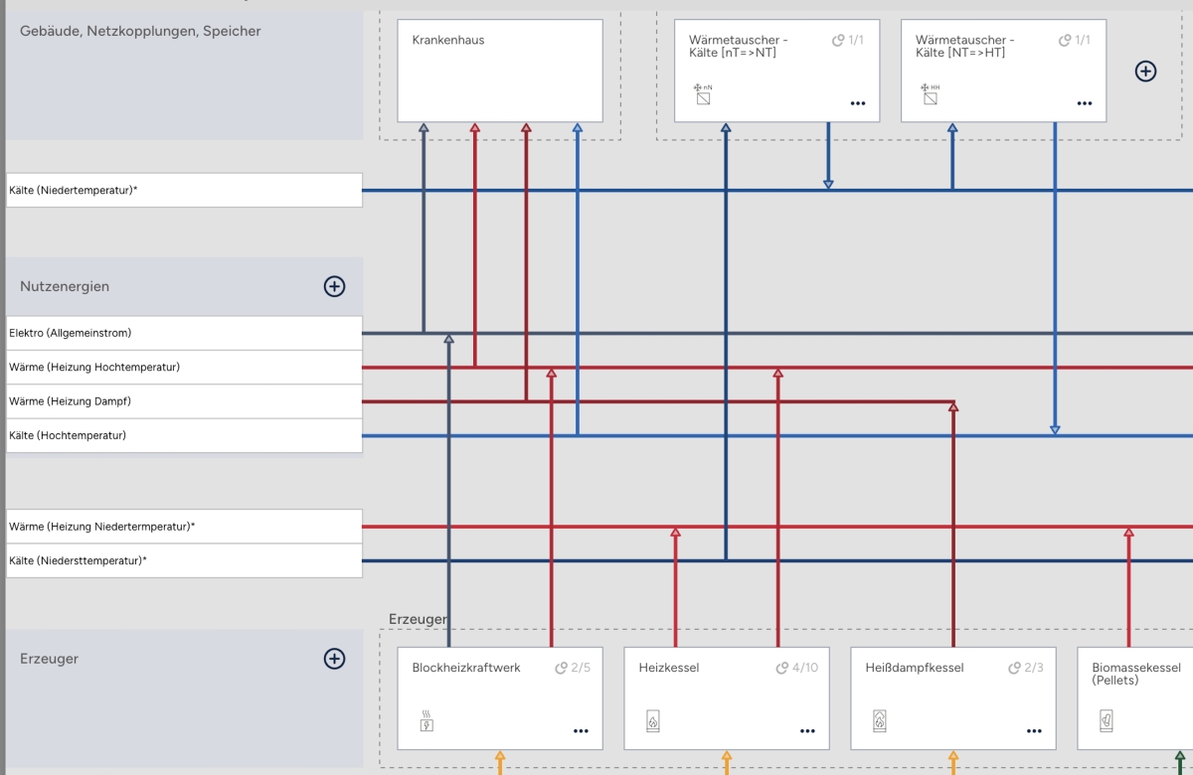Add new item via plus next to Wärmetauscher cards
The width and height of the screenshot is (1193, 775).
1145,71
